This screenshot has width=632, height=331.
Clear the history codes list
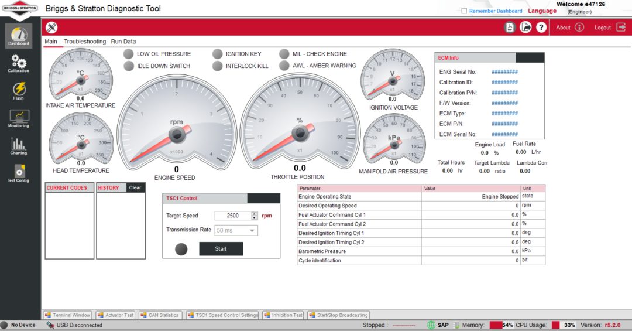pos(135,188)
